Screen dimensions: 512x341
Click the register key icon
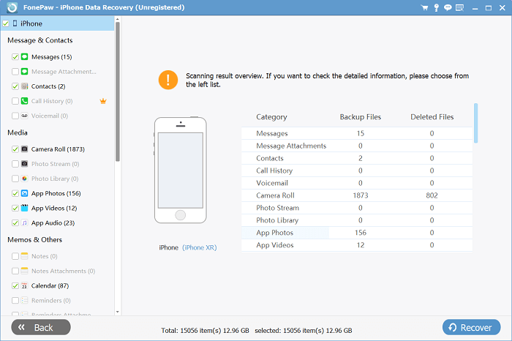pyautogui.click(x=436, y=7)
